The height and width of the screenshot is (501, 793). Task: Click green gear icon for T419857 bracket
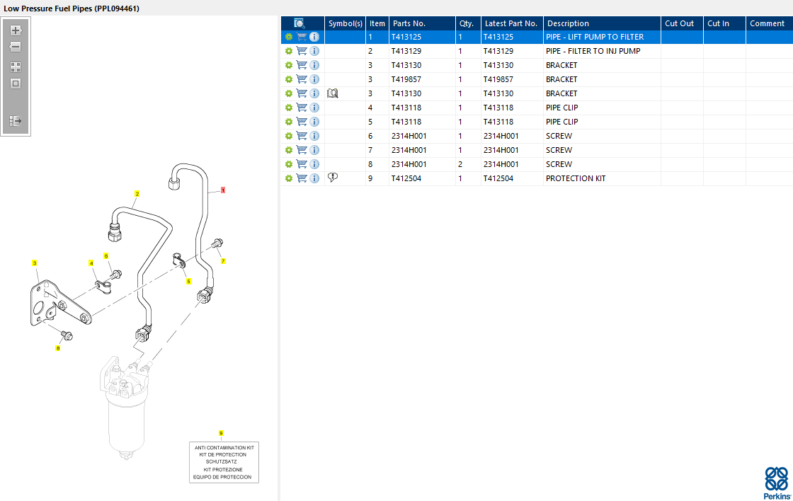point(289,79)
